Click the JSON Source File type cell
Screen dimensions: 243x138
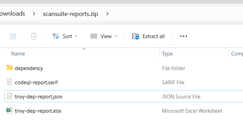181,97
